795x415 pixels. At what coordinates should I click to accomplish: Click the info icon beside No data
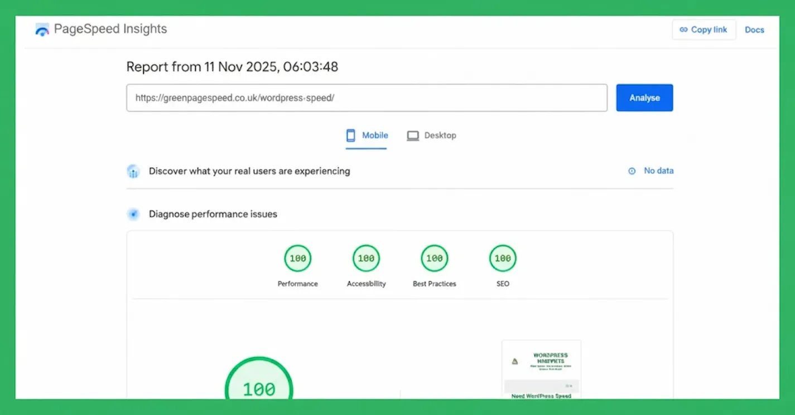tap(632, 171)
